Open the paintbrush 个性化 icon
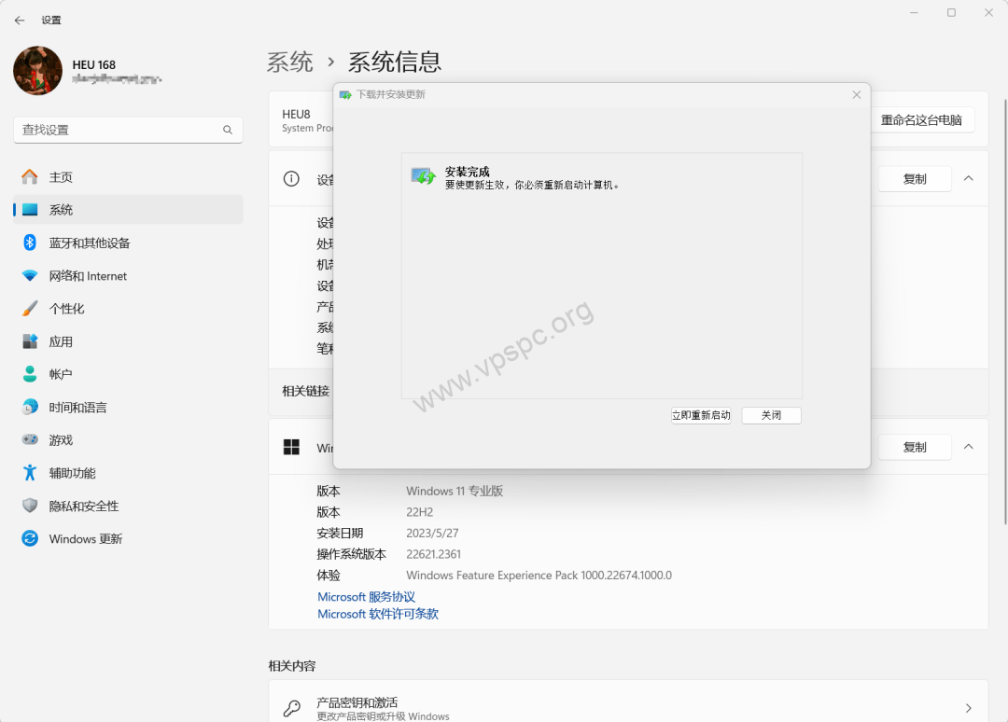The width and height of the screenshot is (1008, 722). pyautogui.click(x=30, y=309)
